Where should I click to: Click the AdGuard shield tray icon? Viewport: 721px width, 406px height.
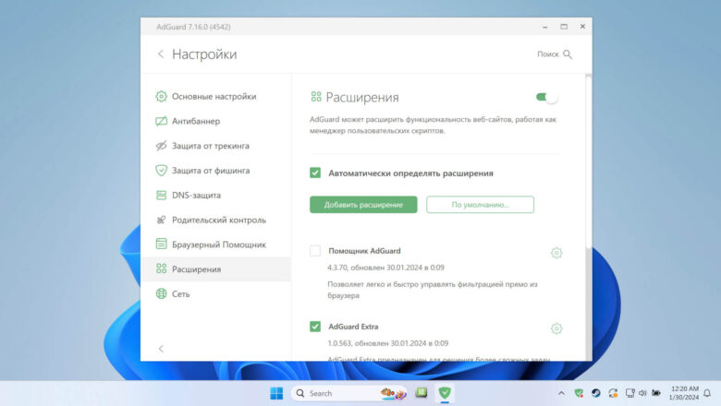[579, 393]
